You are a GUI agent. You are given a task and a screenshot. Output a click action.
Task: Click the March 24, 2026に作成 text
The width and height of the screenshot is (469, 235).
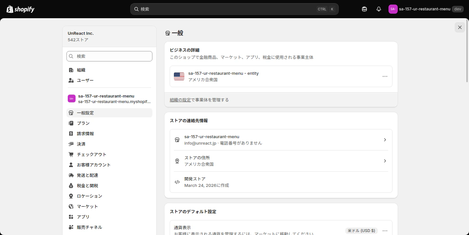[206, 186]
